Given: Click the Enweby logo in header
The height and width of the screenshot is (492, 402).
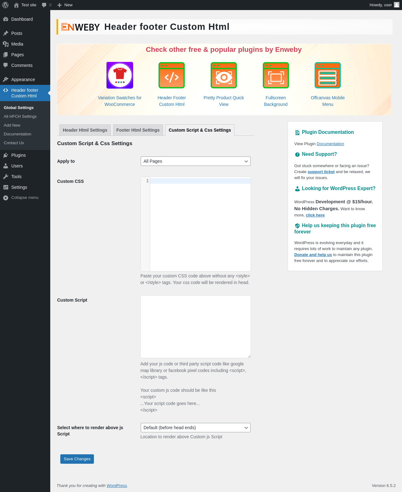Looking at the screenshot, I should (x=80, y=27).
